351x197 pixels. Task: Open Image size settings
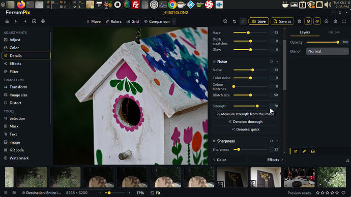click(26, 95)
